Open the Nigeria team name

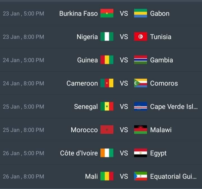point(87,37)
